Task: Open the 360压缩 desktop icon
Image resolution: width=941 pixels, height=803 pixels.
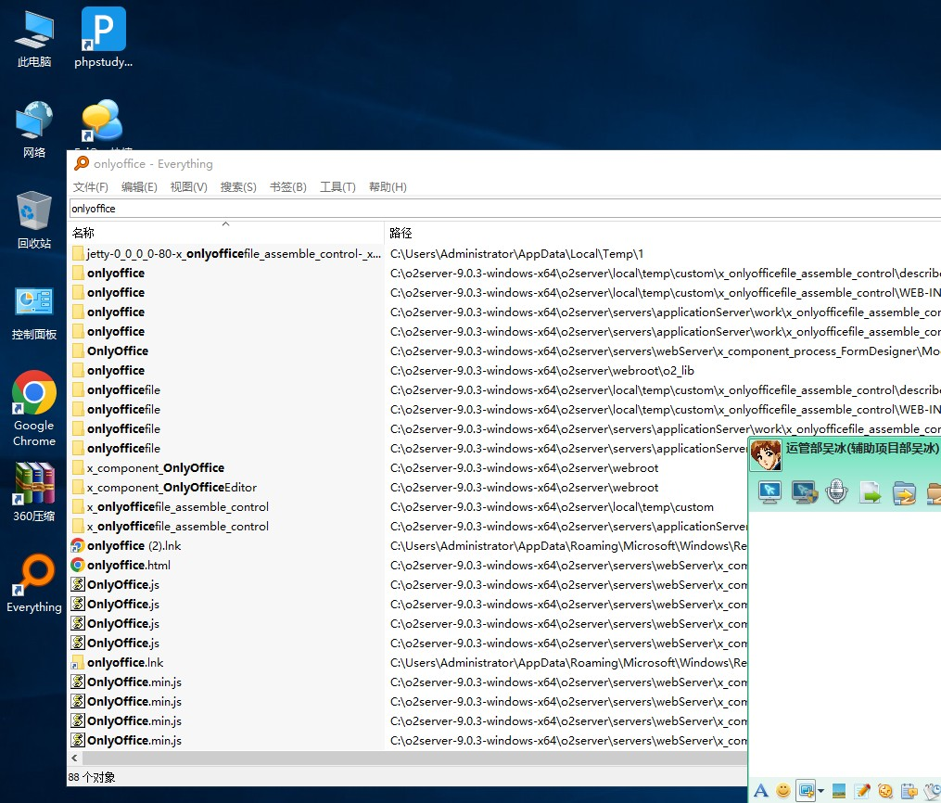Action: tap(34, 493)
